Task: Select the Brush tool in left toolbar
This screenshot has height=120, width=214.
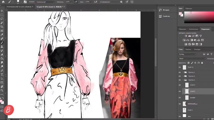Action: 2,43
